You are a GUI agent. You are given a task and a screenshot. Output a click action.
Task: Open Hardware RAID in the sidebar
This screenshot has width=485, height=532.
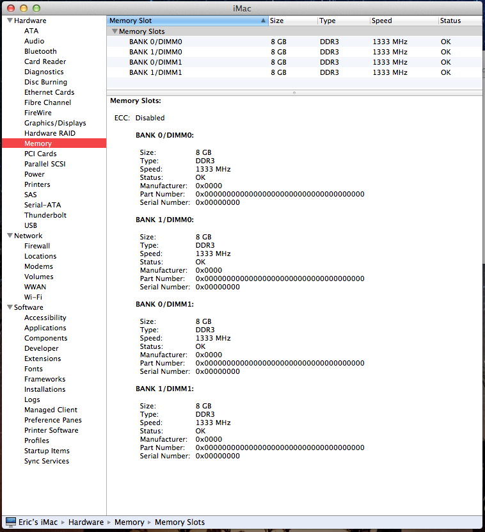(50, 133)
